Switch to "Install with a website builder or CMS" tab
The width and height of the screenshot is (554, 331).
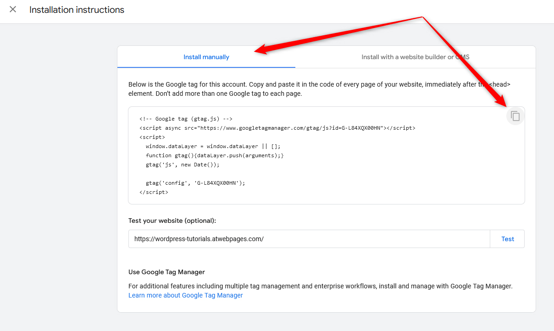[x=415, y=56]
